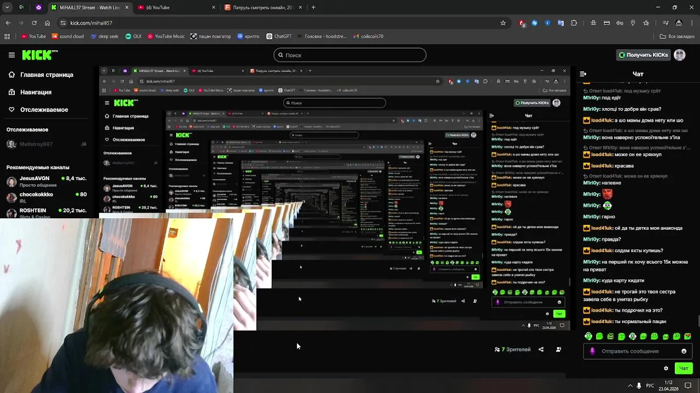Viewport: 700px width, 393px height.
Task: Open the blue shield extension icon
Action: pos(547,23)
